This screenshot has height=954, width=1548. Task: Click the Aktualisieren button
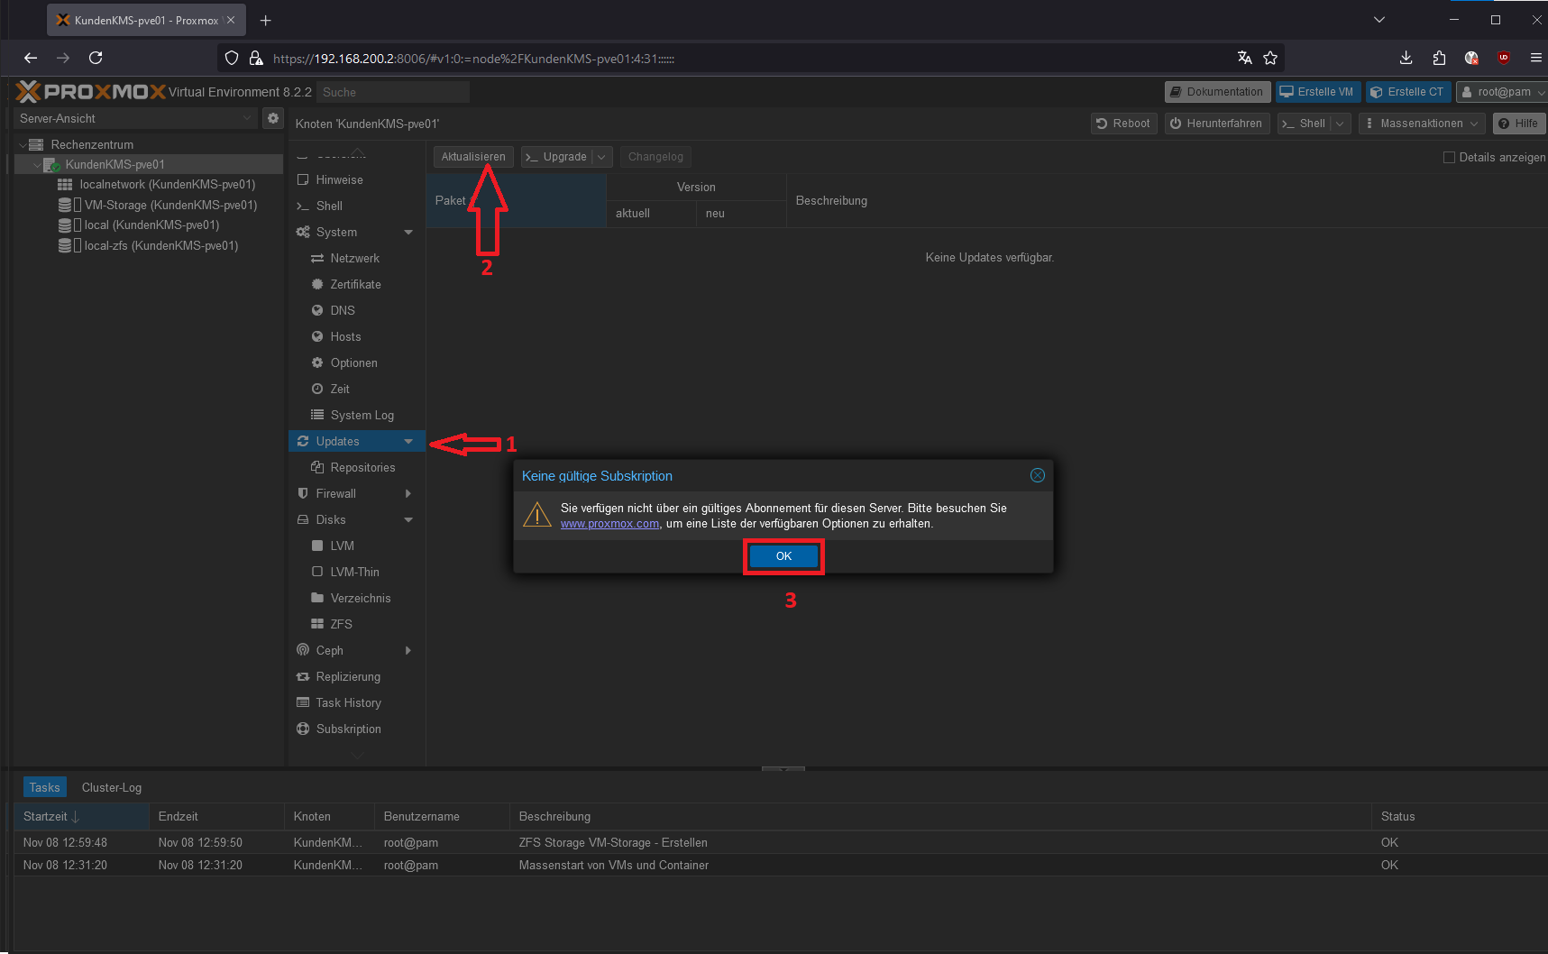(x=473, y=157)
